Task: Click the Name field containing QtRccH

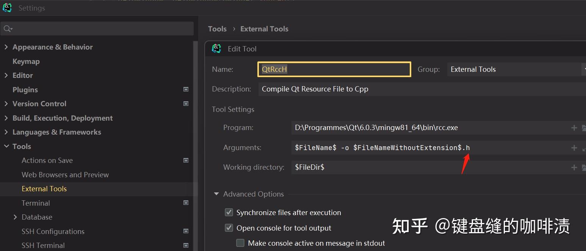Action: point(334,69)
